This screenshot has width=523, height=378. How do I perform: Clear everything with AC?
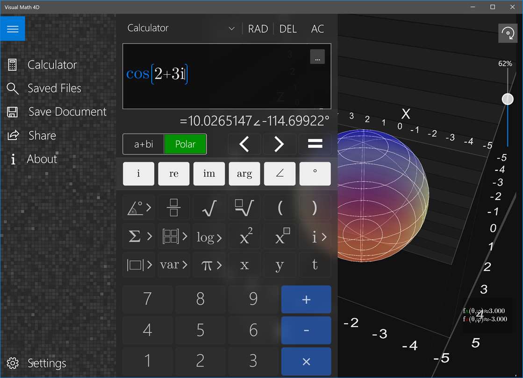[x=317, y=29]
